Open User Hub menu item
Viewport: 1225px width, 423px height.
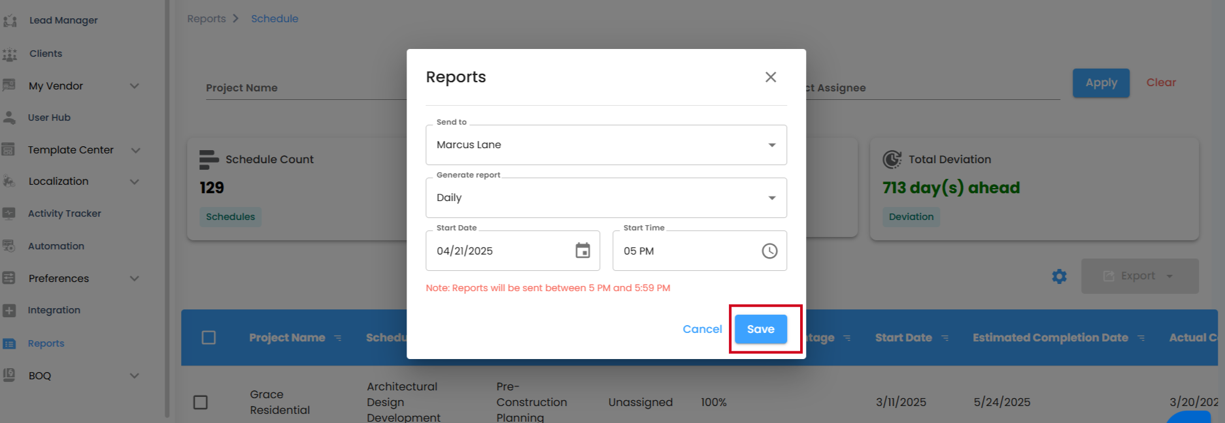point(49,117)
